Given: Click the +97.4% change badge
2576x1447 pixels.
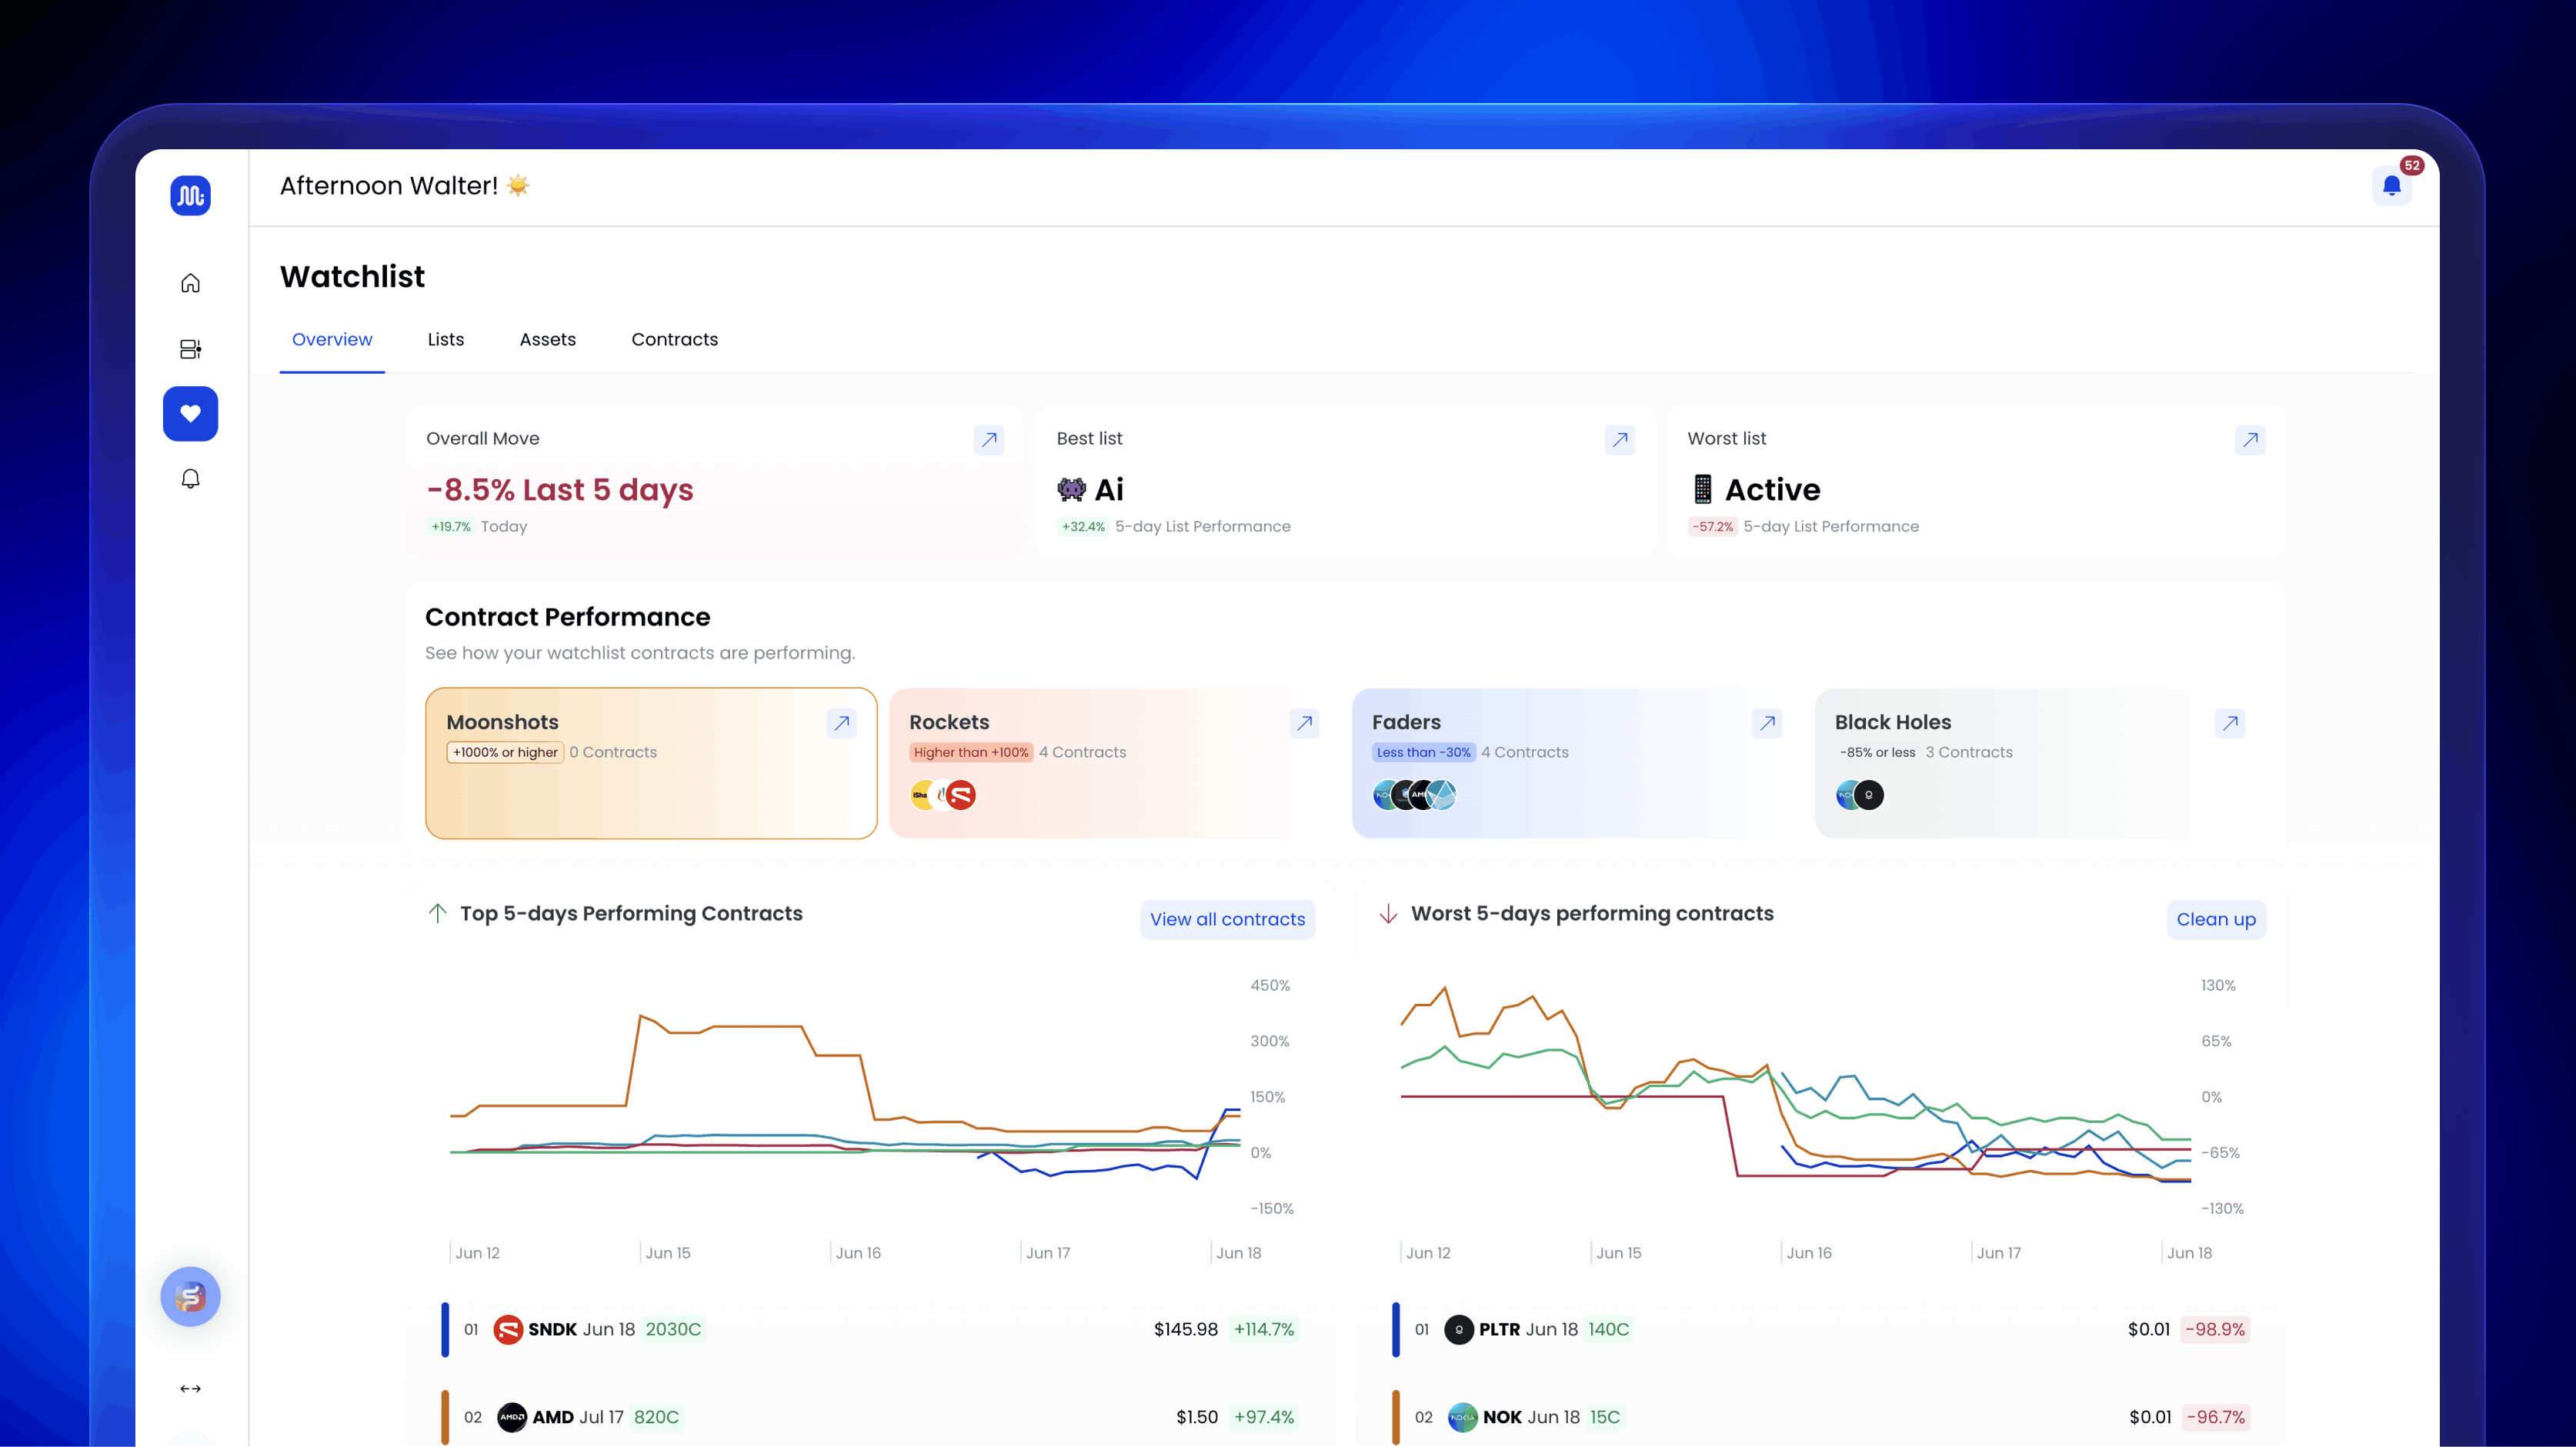Looking at the screenshot, I should 1264,1417.
